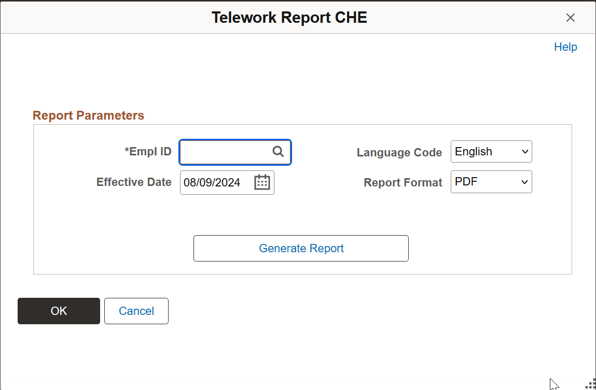Click the Report Parameters heading
This screenshot has width=596, height=390.
point(88,115)
